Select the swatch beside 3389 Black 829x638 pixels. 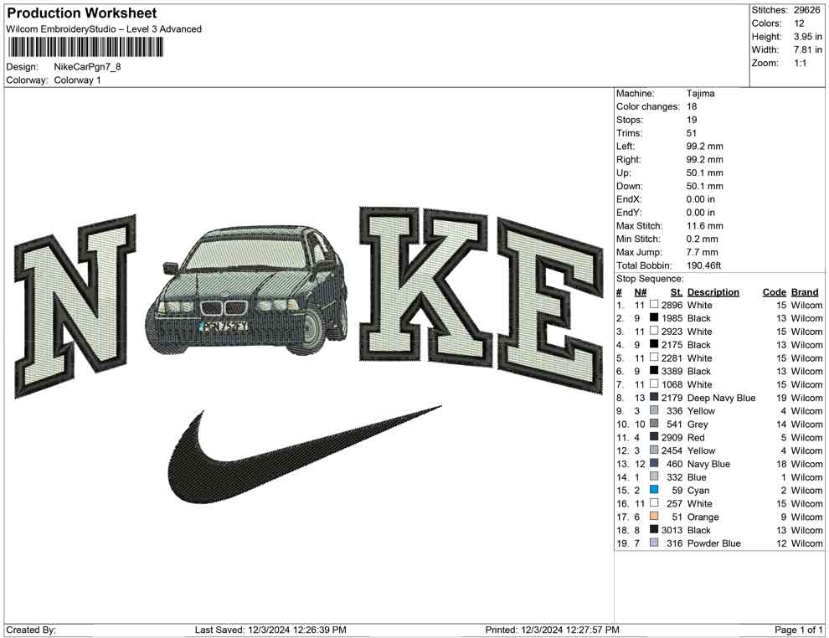coord(654,371)
